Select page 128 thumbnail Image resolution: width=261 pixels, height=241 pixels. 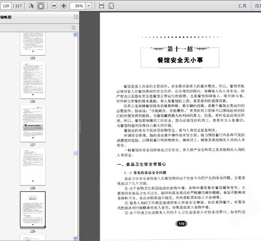coord(33,167)
